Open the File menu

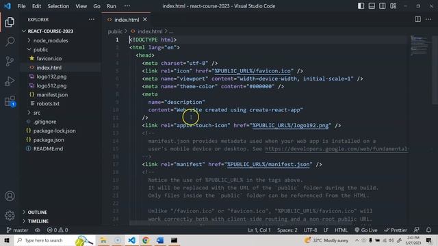coord(21,6)
